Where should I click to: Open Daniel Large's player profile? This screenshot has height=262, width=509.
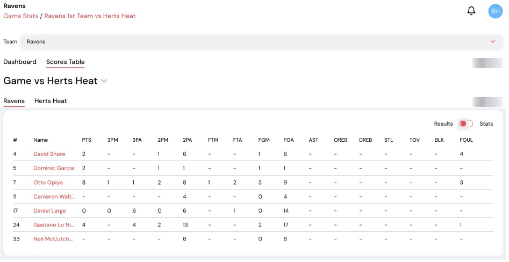pyautogui.click(x=50, y=211)
